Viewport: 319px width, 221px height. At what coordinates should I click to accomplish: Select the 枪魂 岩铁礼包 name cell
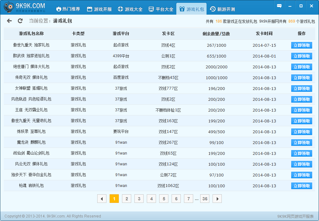(x=31, y=185)
